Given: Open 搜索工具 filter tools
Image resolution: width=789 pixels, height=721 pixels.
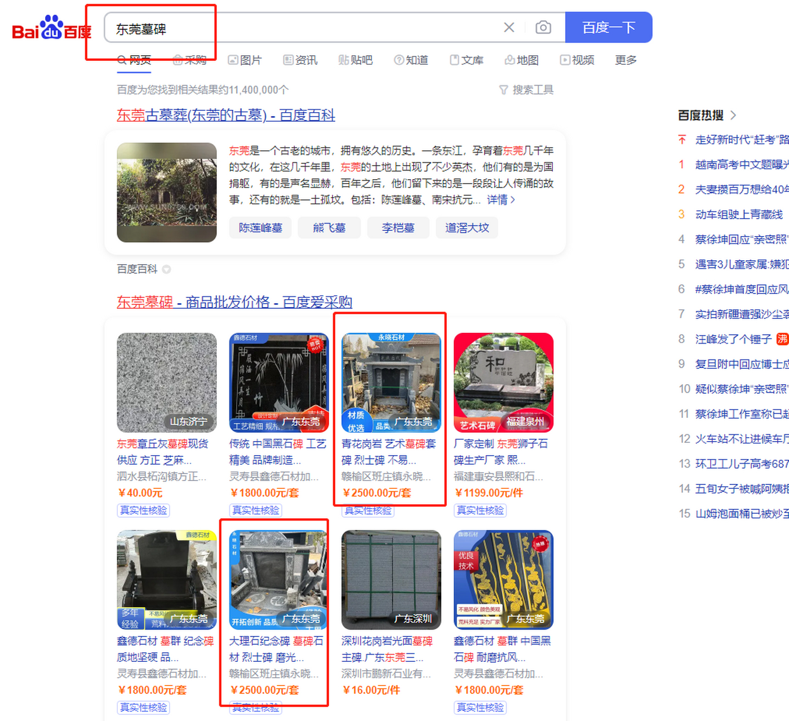Looking at the screenshot, I should click(x=526, y=90).
